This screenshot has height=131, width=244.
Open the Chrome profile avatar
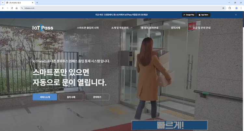click(237, 8)
